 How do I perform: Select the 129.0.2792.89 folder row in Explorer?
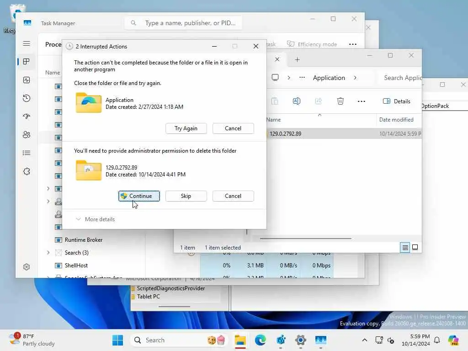344,134
